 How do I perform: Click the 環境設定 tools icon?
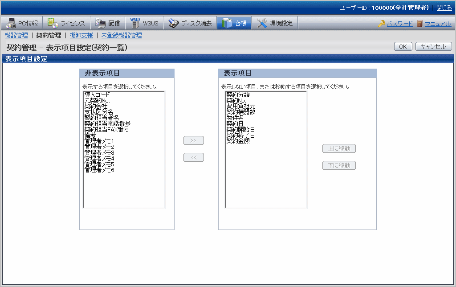coord(262,23)
